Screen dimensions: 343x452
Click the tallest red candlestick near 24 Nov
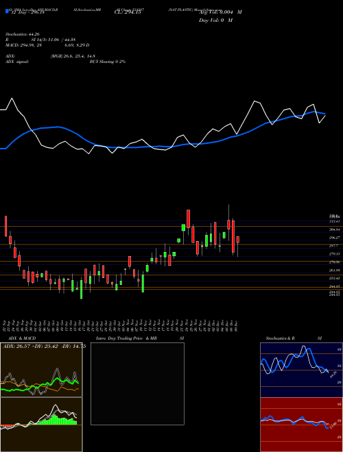(188, 218)
